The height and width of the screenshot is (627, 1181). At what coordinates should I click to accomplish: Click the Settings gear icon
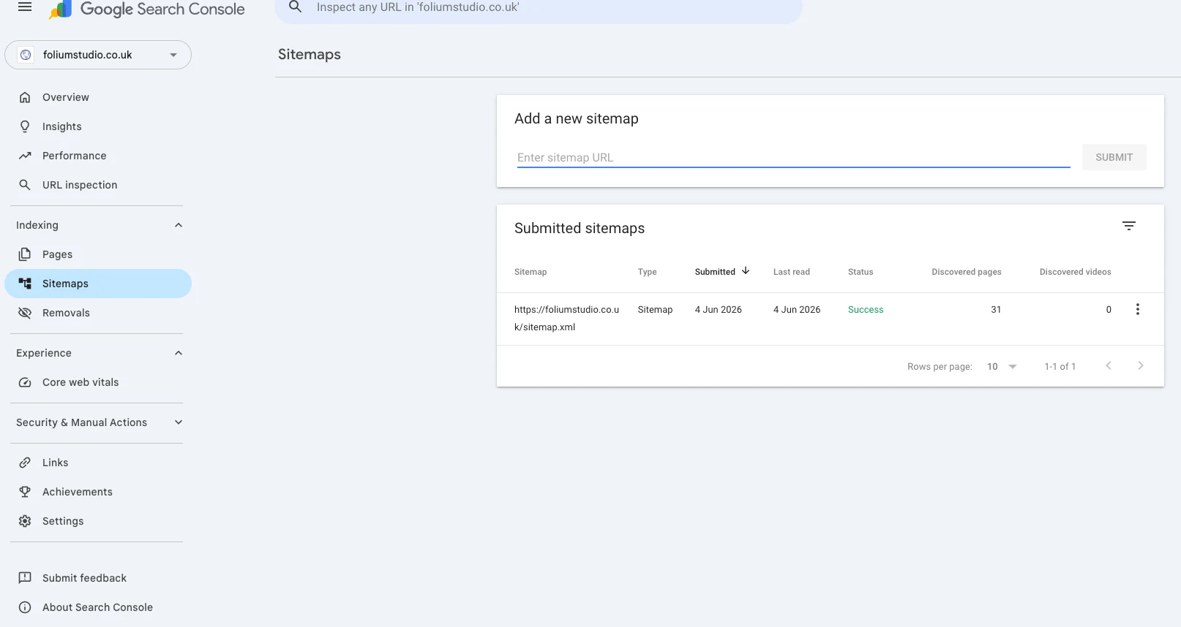pos(25,521)
